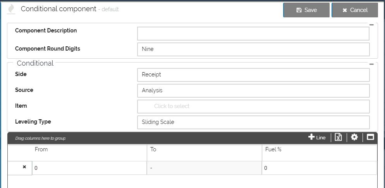
Task: Click into Component Description field
Action: [x=253, y=34]
